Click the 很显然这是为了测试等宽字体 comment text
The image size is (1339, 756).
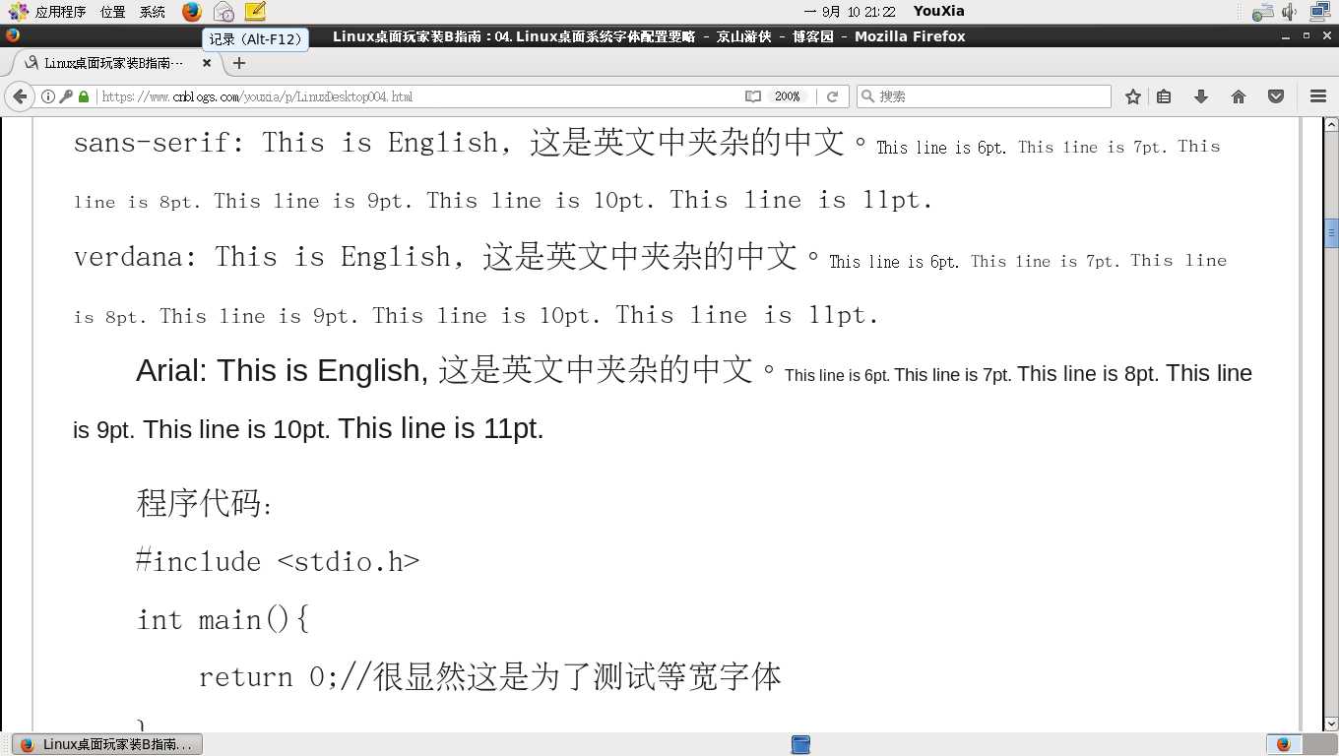(x=577, y=677)
